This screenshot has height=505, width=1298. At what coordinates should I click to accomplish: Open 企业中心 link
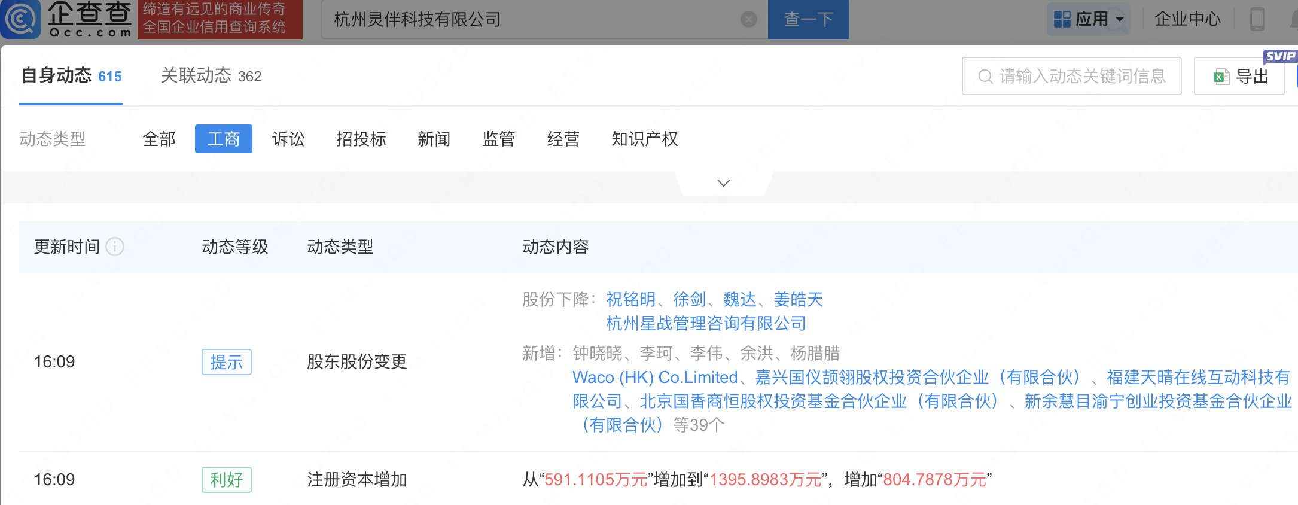(x=1187, y=19)
